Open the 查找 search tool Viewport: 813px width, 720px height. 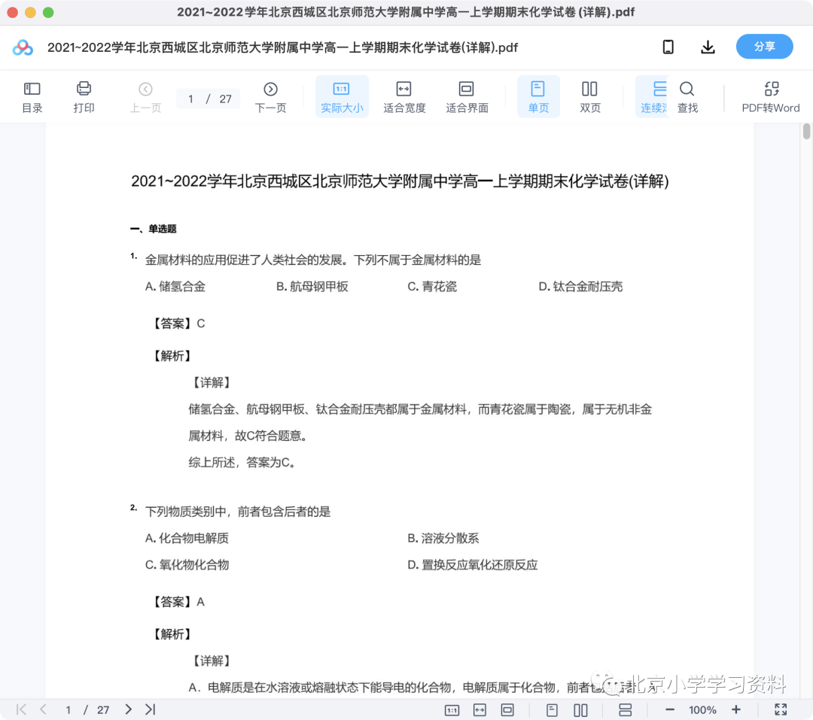click(x=687, y=97)
